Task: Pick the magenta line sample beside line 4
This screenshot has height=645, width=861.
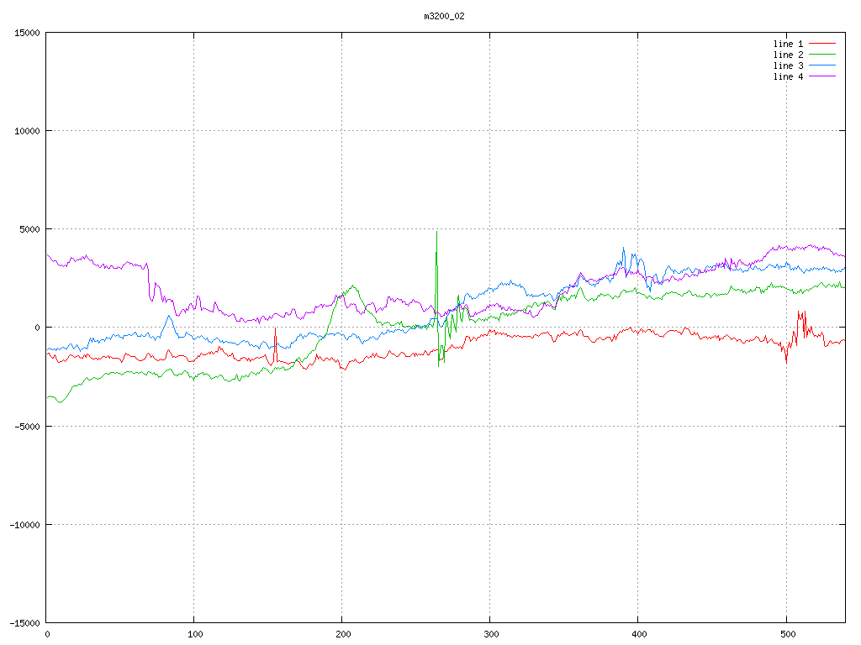Action: (822, 76)
